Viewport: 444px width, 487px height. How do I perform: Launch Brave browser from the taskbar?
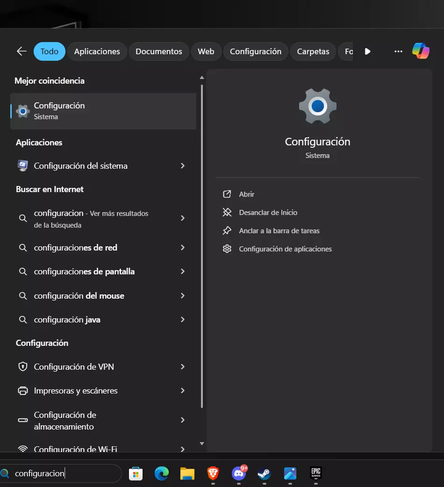213,474
